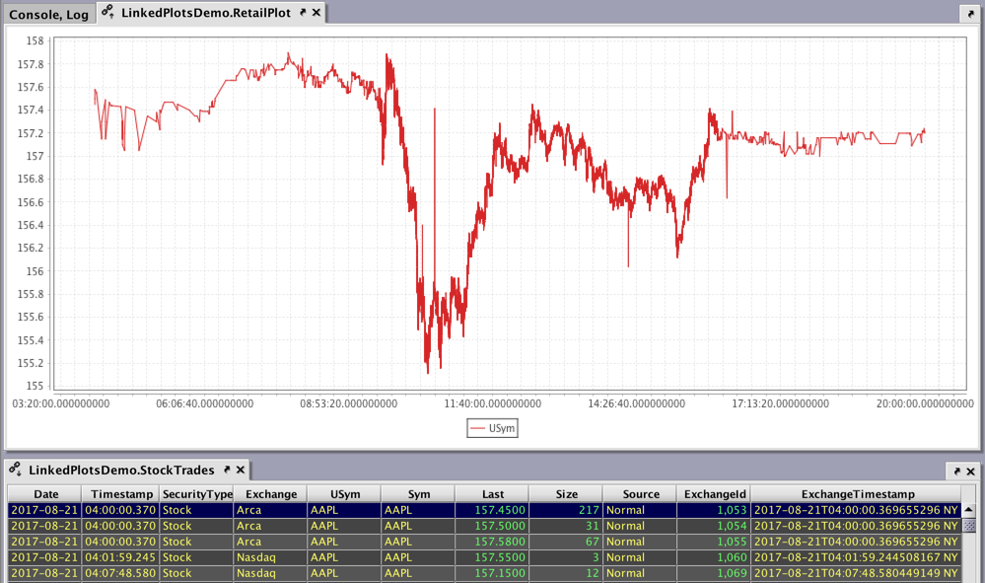985x583 pixels.
Task: Switch to the Console, Log tab
Action: 48,14
